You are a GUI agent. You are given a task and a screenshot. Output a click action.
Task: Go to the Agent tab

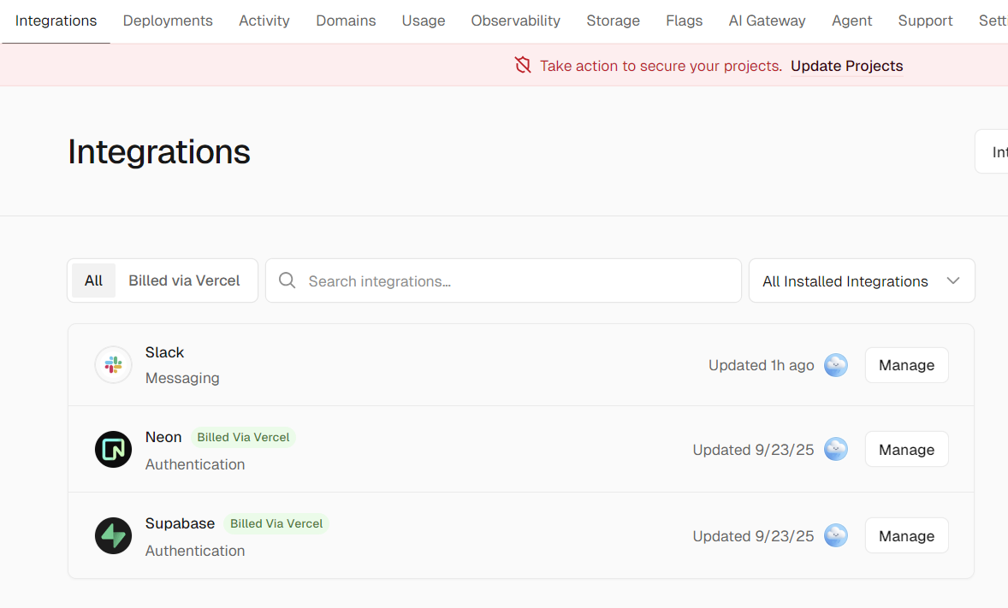(851, 21)
